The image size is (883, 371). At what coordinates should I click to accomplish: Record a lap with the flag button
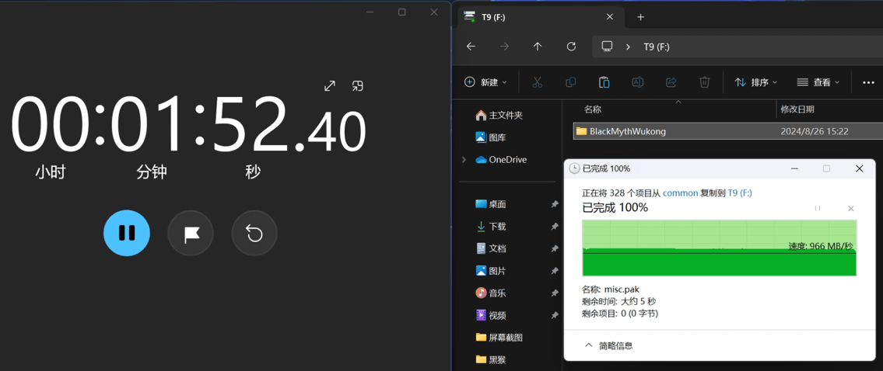pos(191,233)
